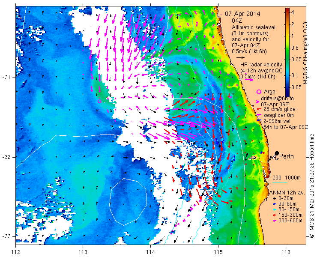Click the red 150-300m ANMN arrow
Image resolution: width=317 pixels, height=257 pixels.
click(x=274, y=215)
